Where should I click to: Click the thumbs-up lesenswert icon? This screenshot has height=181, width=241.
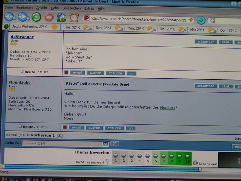point(195,162)
